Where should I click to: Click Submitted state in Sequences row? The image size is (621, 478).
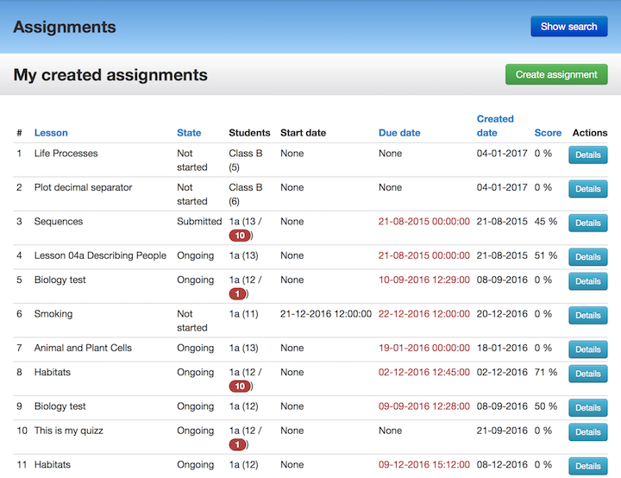click(199, 222)
